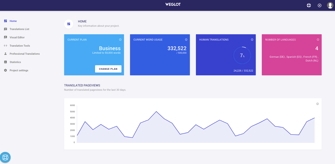Image resolution: width=335 pixels, height=164 pixels.
Task: Click the Visual Editor icon in sidebar
Action: pos(6,37)
